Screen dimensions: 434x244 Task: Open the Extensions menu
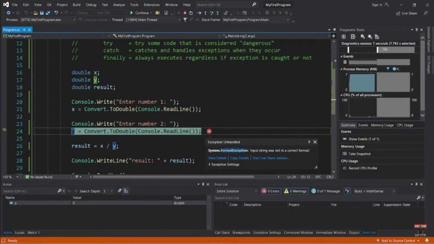coord(151,5)
